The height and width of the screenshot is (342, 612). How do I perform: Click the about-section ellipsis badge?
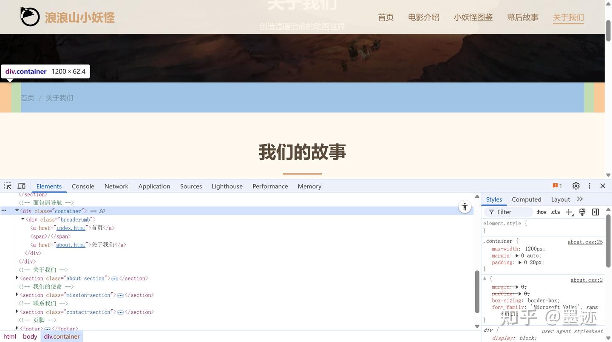click(115, 279)
